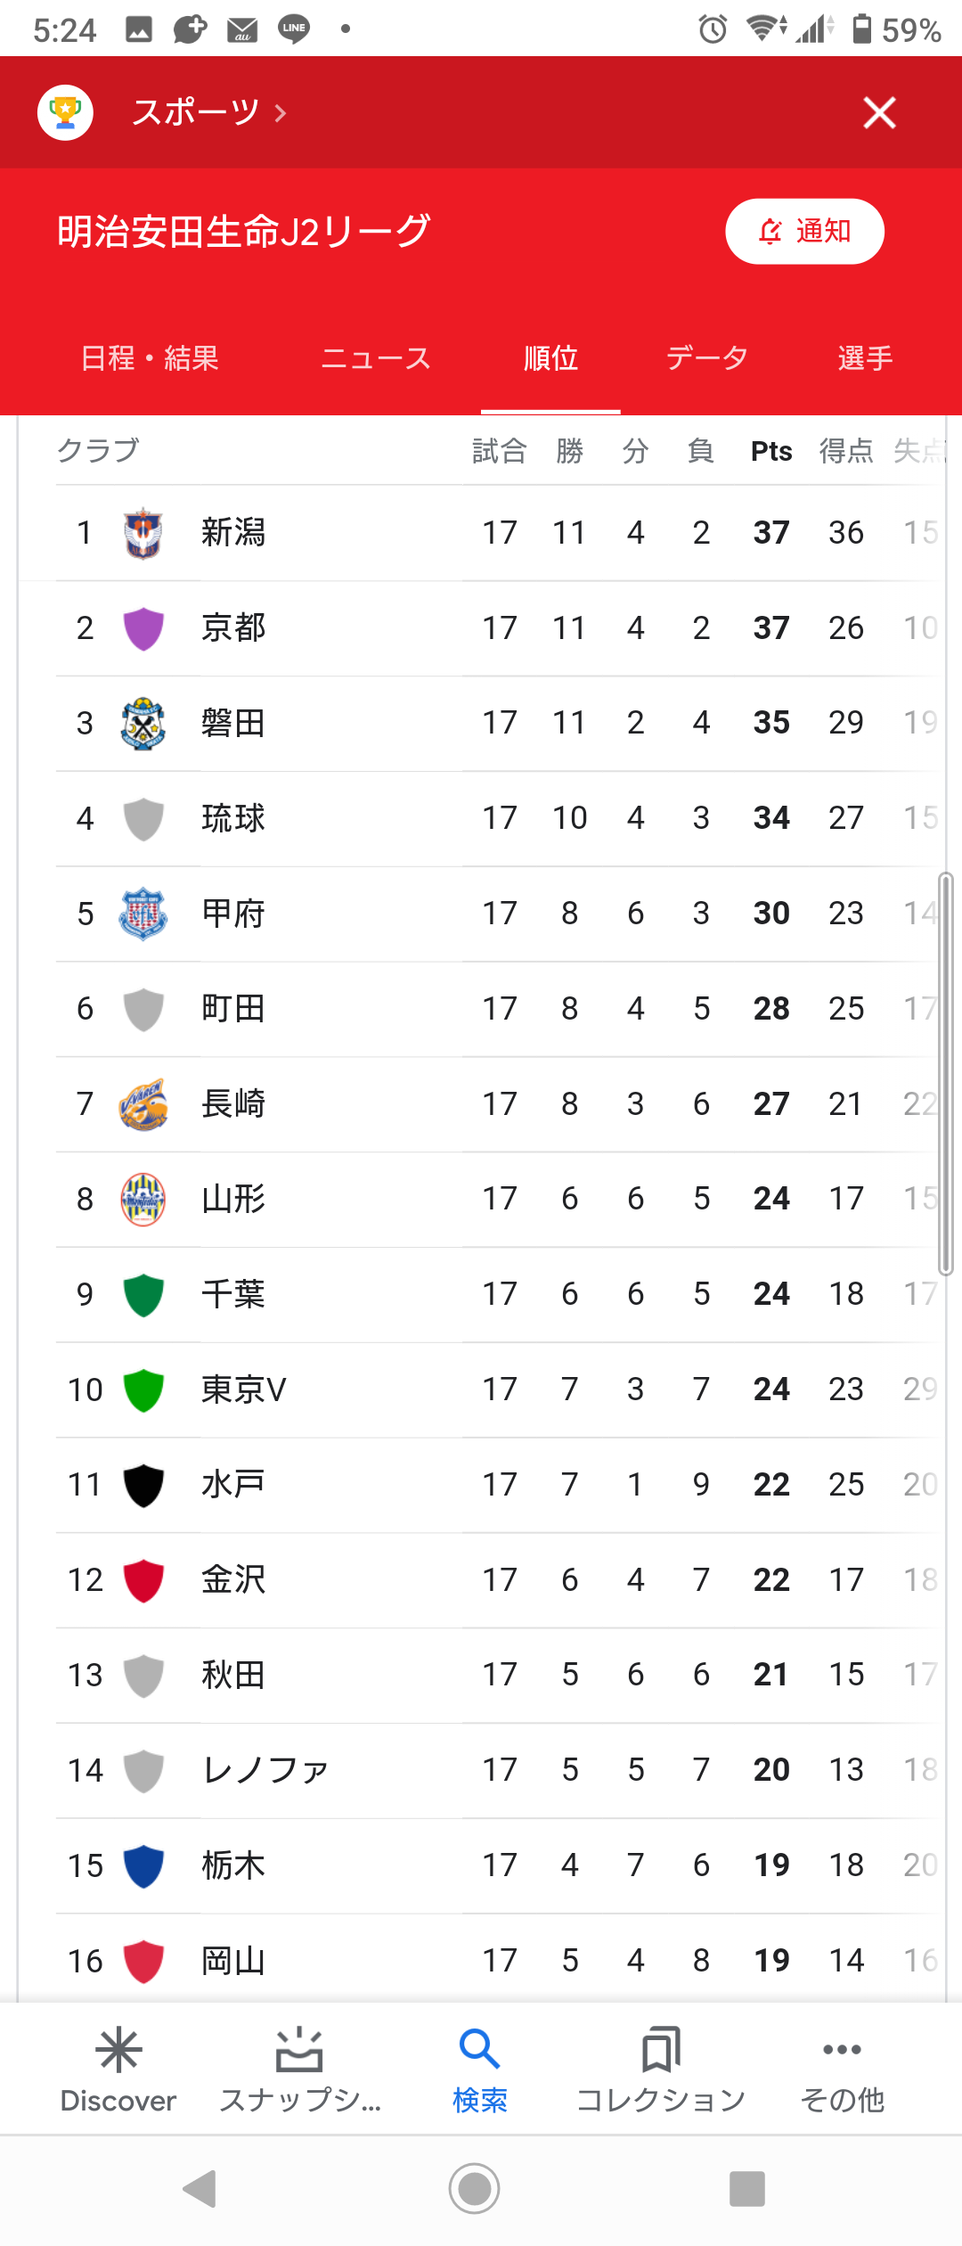Open the その他 three-dots menu
The image size is (962, 2246).
point(842,2051)
